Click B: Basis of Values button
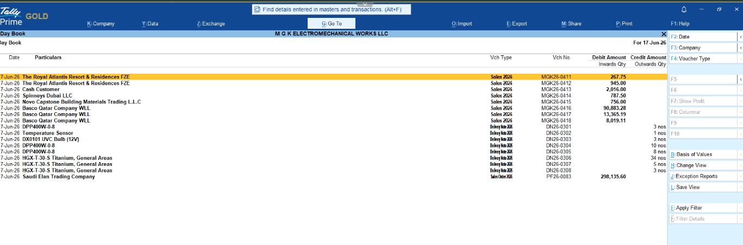 [702, 154]
